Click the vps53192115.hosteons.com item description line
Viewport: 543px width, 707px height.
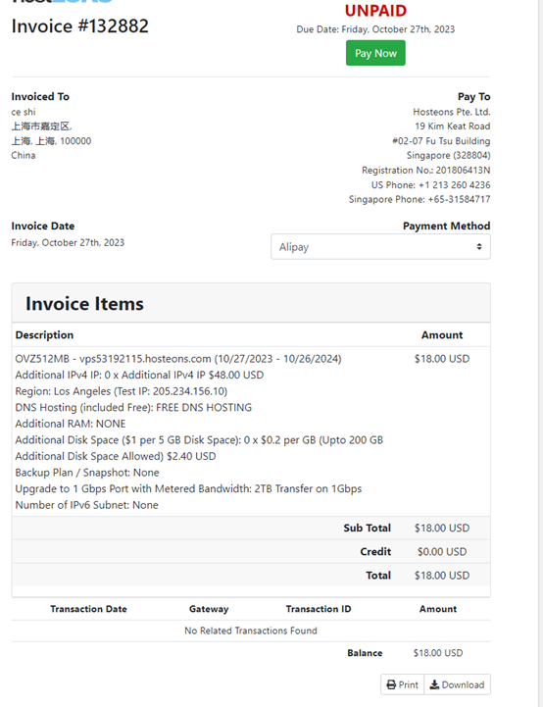click(x=178, y=359)
